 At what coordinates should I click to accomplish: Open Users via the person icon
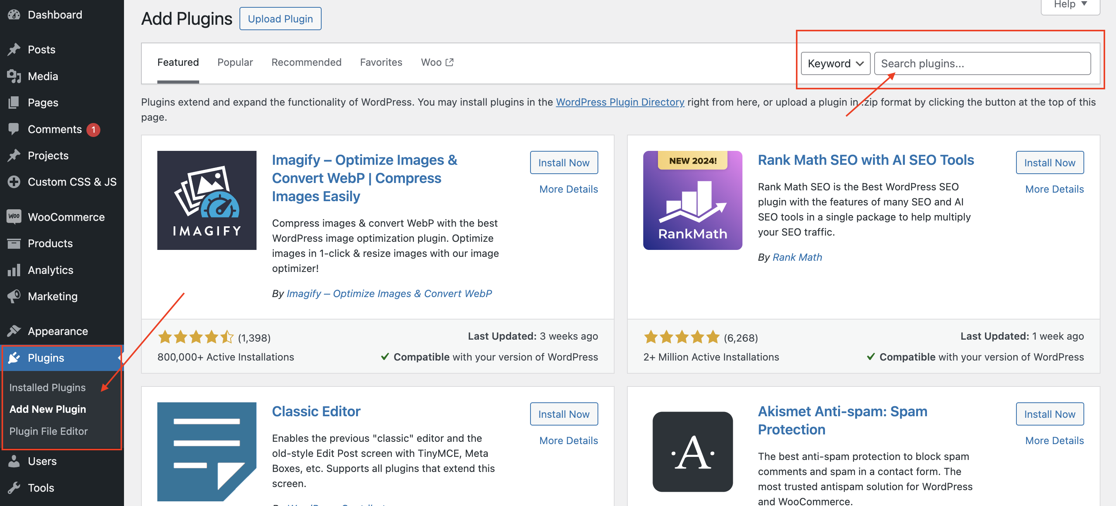pos(14,461)
